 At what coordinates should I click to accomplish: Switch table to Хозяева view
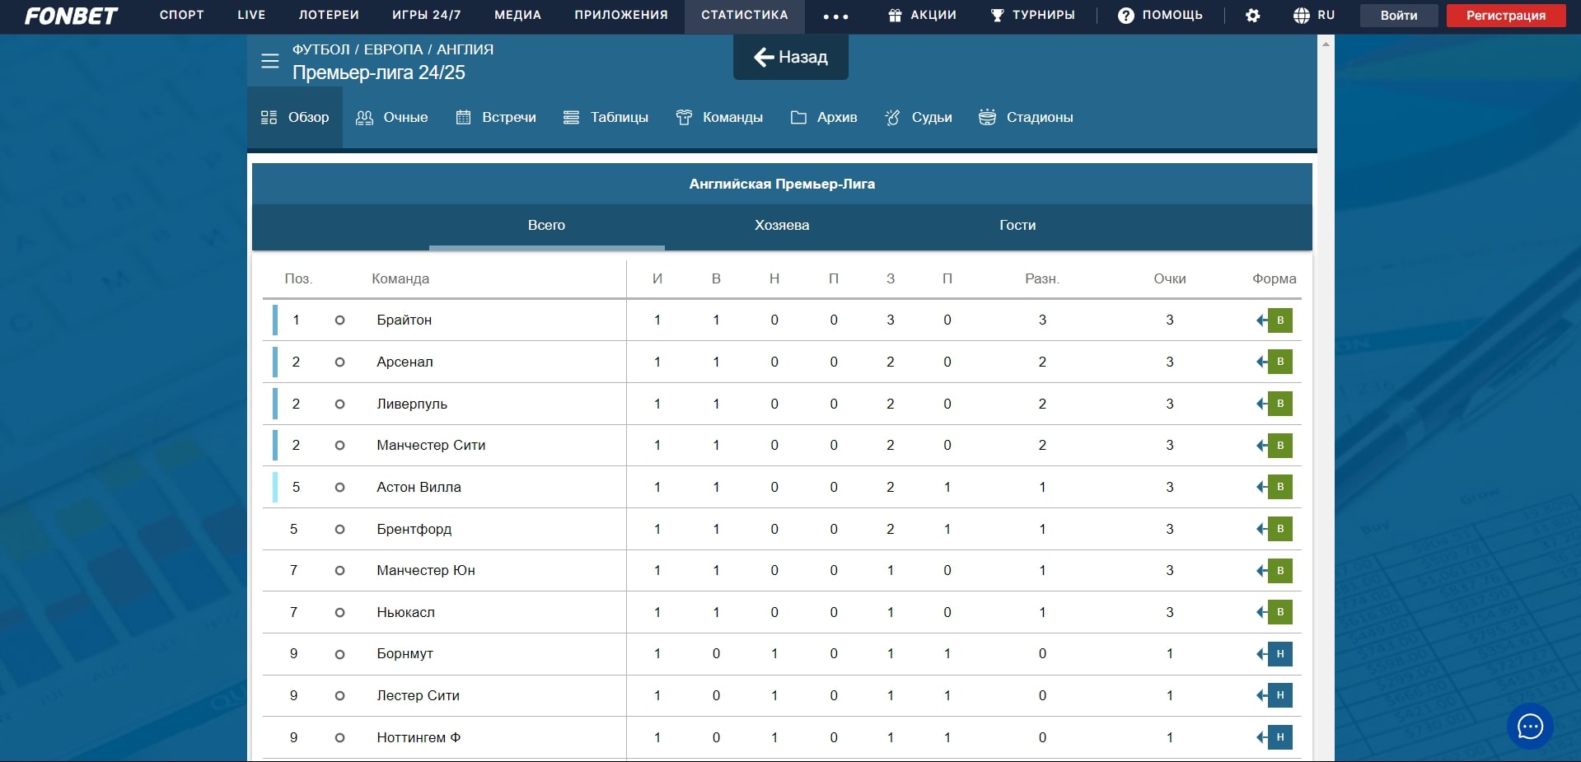(x=782, y=226)
